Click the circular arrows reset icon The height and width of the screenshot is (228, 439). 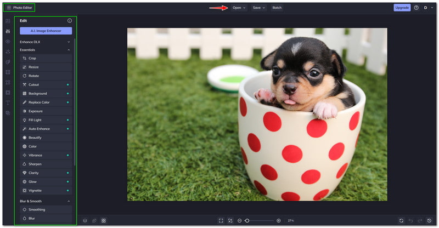click(x=401, y=221)
